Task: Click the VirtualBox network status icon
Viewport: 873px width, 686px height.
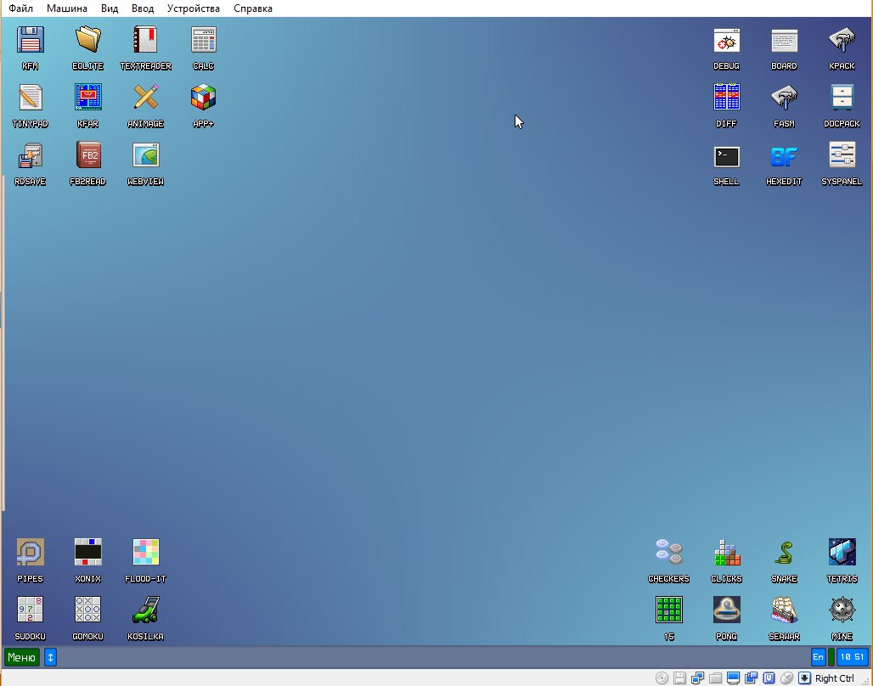Action: pyautogui.click(x=697, y=678)
